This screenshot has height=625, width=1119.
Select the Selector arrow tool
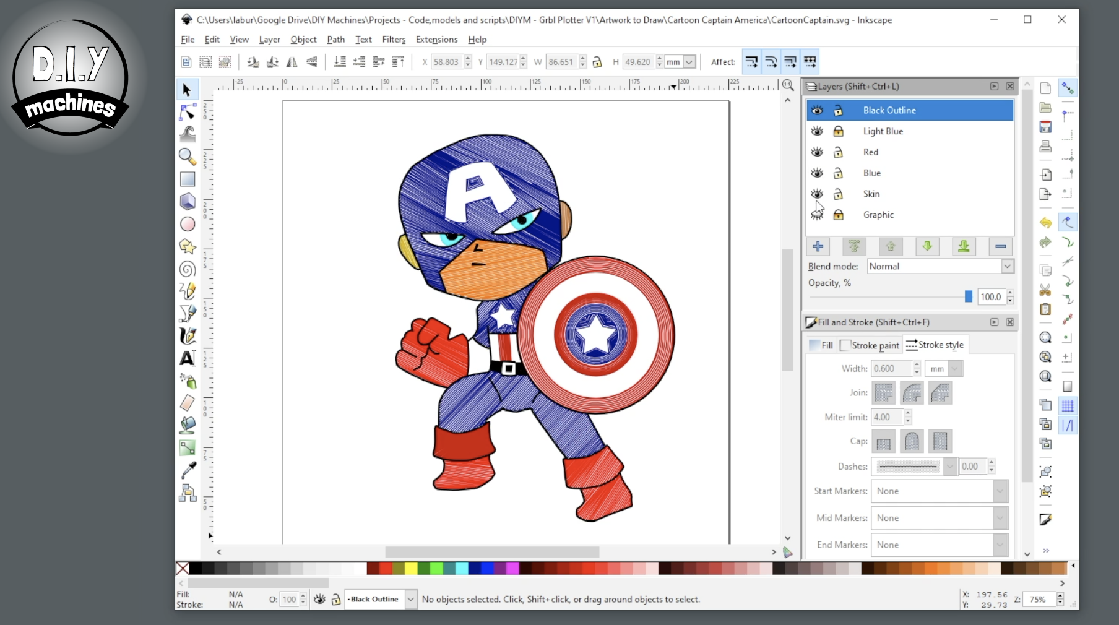click(x=187, y=90)
